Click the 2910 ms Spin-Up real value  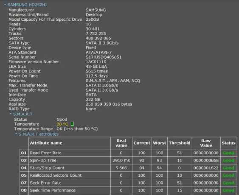(x=121, y=160)
